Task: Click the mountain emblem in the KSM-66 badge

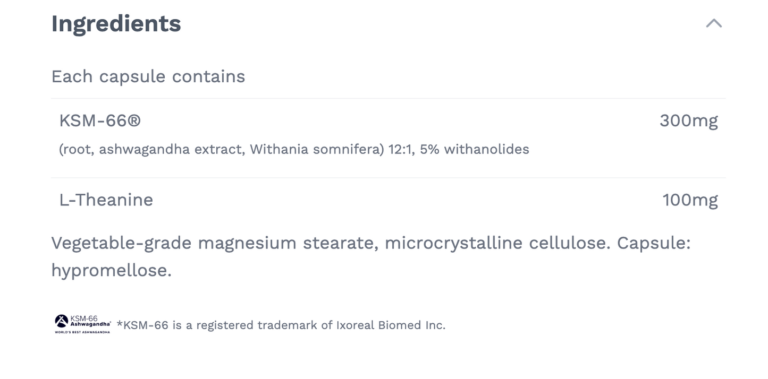Action: point(62,321)
